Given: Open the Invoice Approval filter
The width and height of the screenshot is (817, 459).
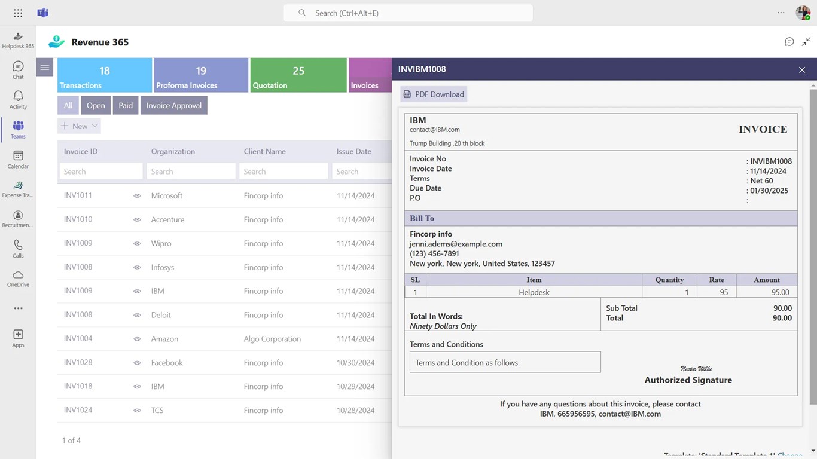Looking at the screenshot, I should tap(174, 105).
